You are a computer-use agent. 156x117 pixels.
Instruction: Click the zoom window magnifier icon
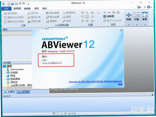coord(87,13)
